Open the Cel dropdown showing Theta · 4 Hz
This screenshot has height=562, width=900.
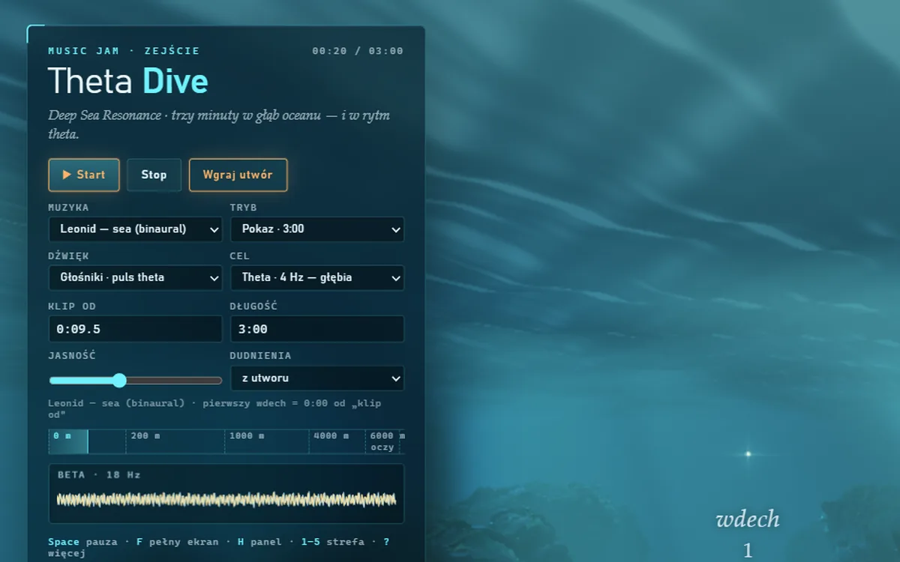317,277
